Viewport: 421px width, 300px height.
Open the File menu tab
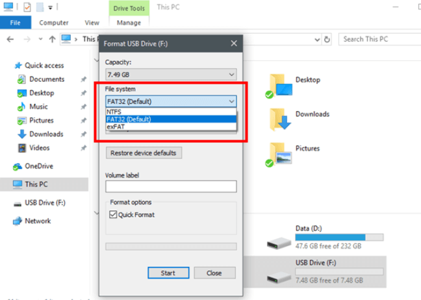pyautogui.click(x=16, y=23)
